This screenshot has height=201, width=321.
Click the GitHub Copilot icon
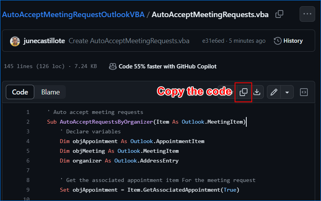[112, 66]
